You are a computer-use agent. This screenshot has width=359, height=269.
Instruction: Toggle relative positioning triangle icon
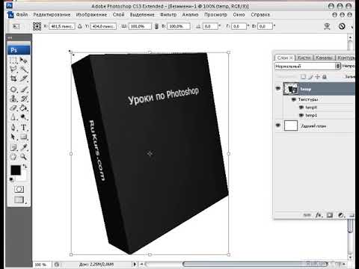[80, 26]
